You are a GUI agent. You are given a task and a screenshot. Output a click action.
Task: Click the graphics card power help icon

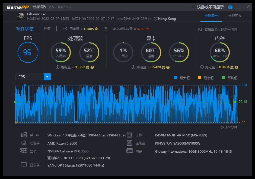click(168, 67)
